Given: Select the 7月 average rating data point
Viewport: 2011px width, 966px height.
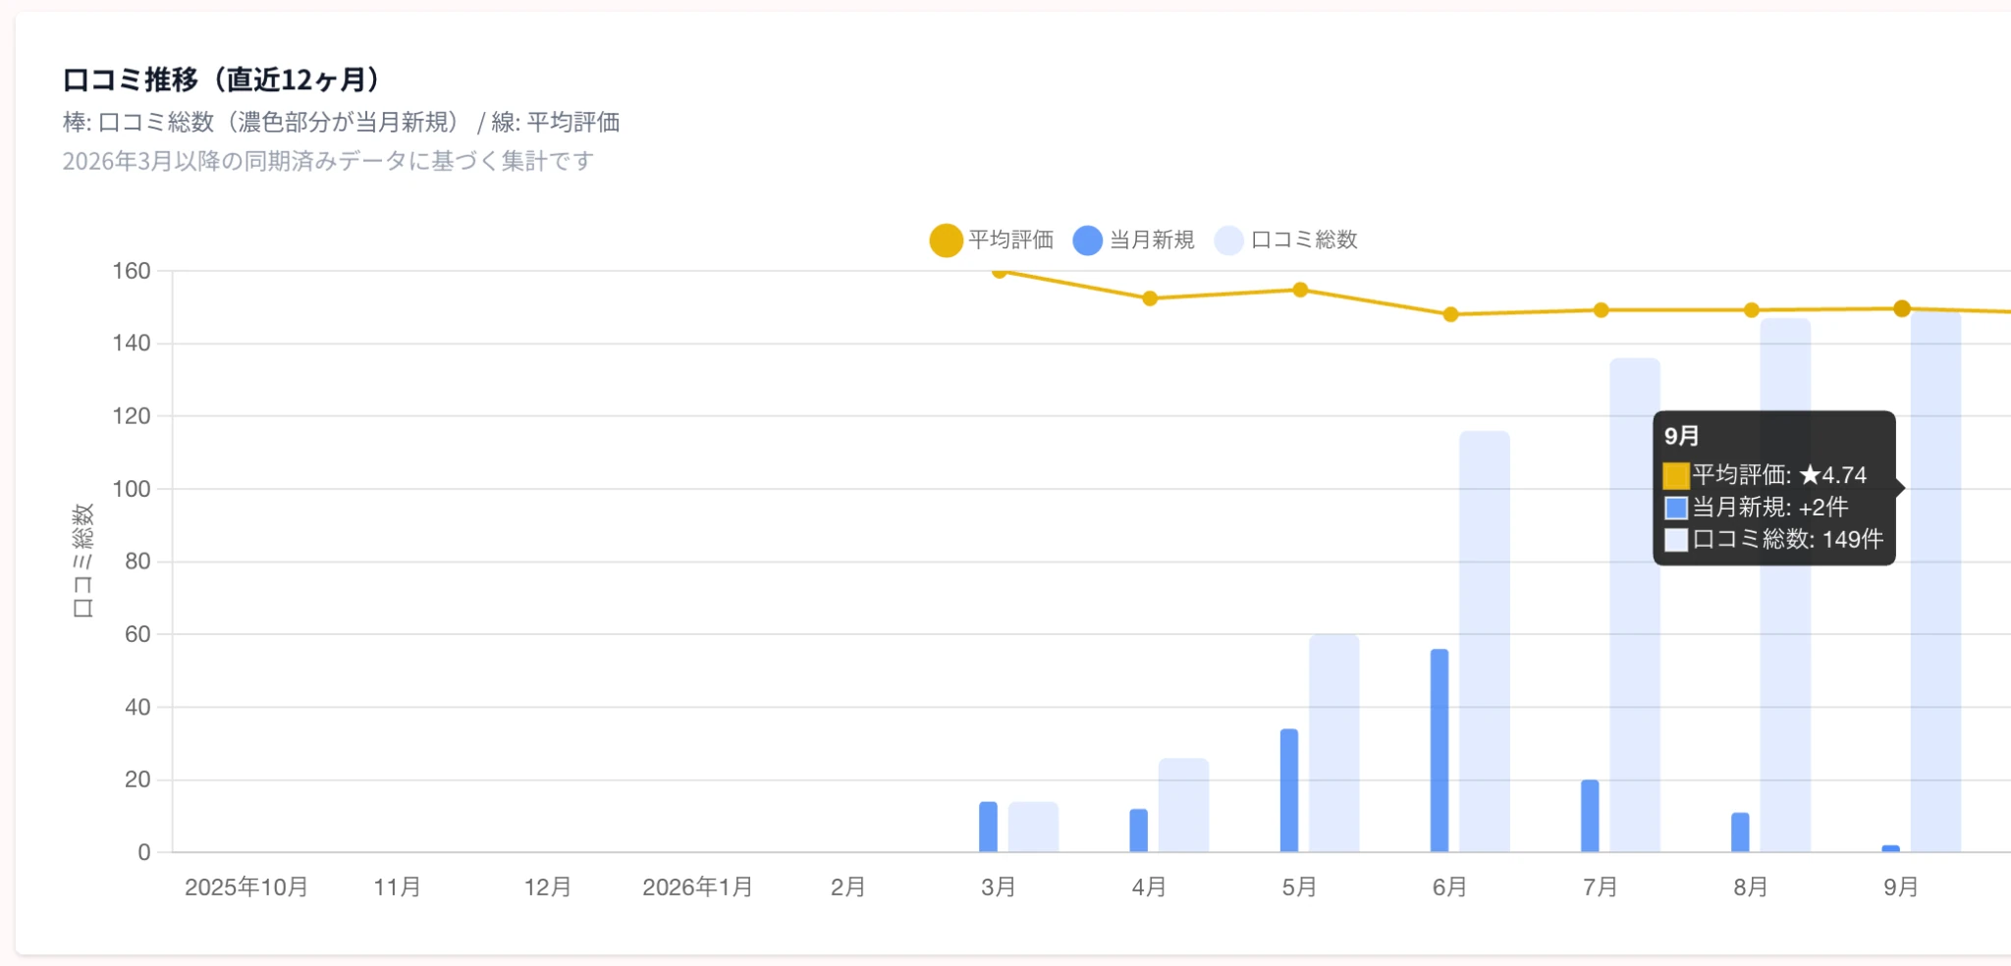Looking at the screenshot, I should point(1601,310).
